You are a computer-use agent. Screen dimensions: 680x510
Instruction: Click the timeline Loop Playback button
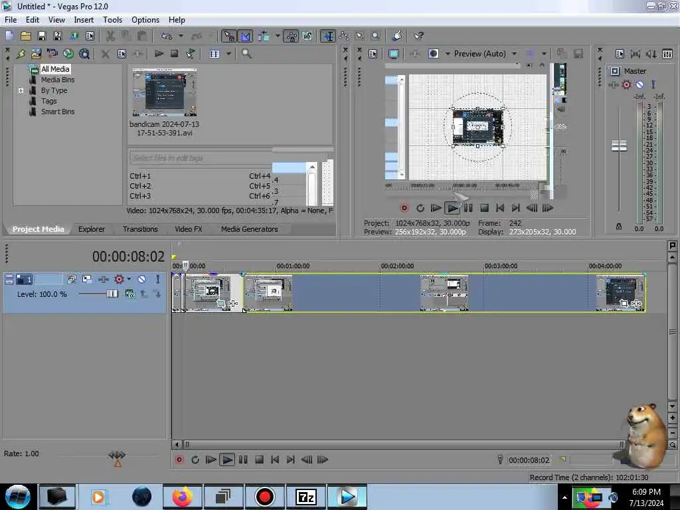[x=195, y=460]
